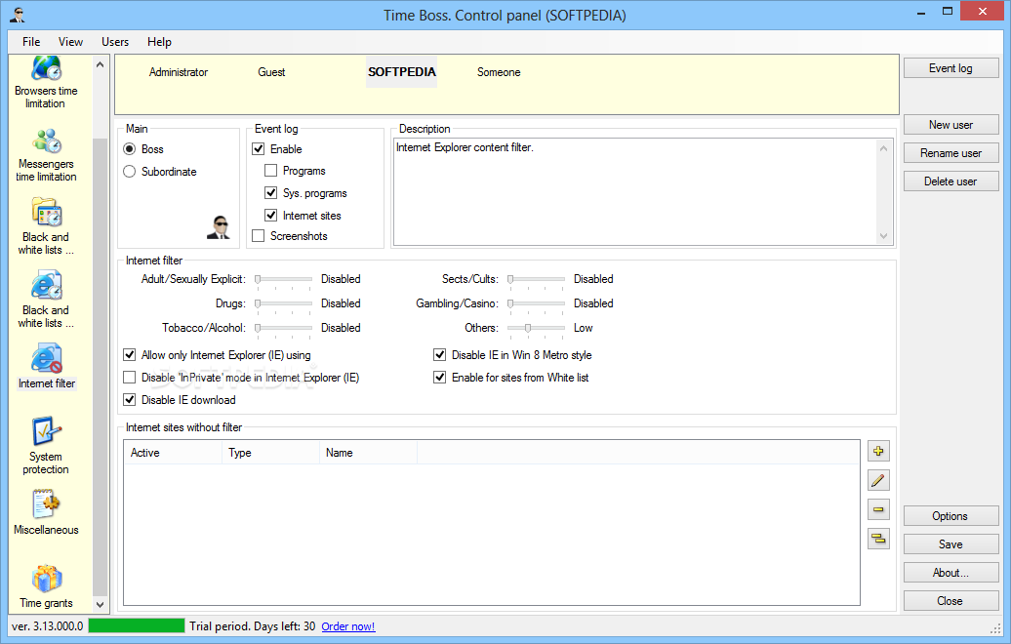
Task: Sort sites list by Active column
Action: tap(172, 453)
